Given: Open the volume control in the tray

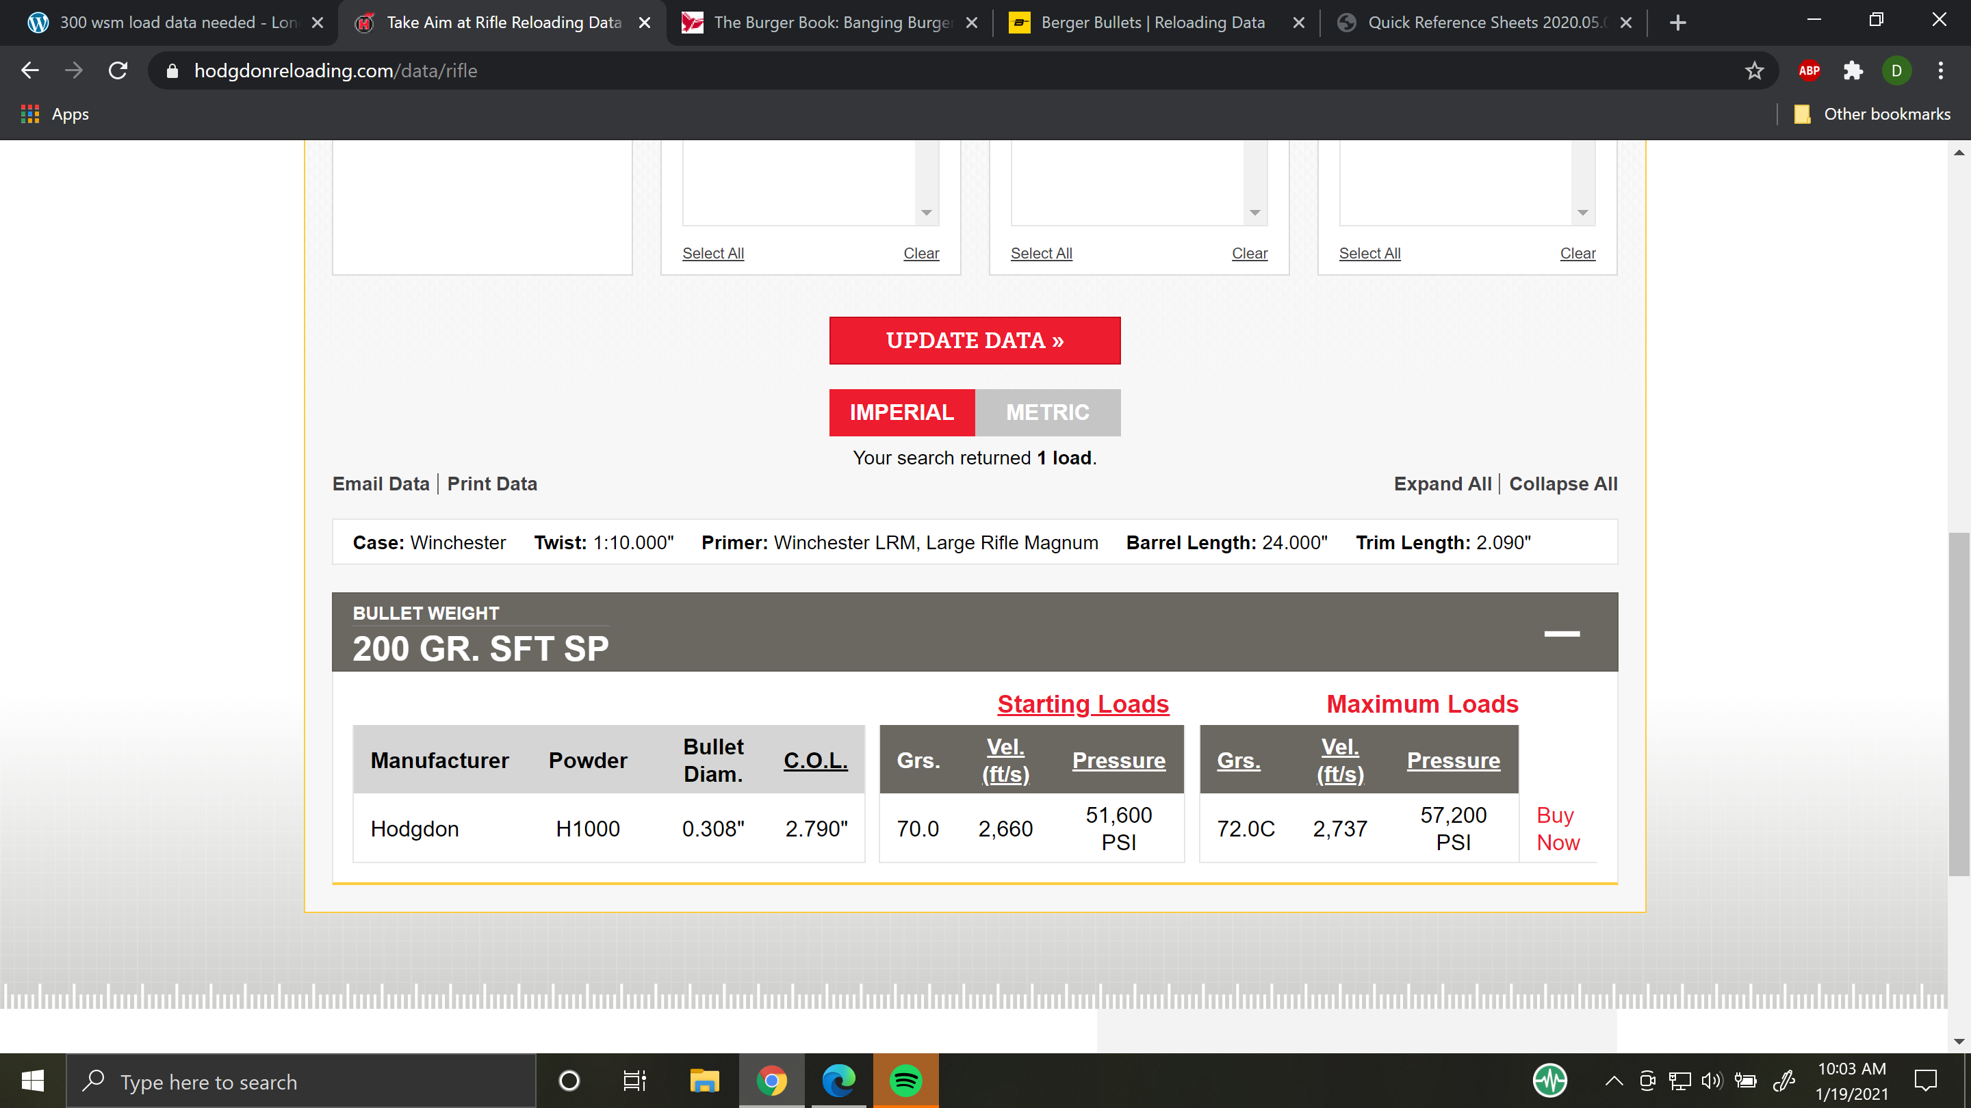Looking at the screenshot, I should 1712,1081.
